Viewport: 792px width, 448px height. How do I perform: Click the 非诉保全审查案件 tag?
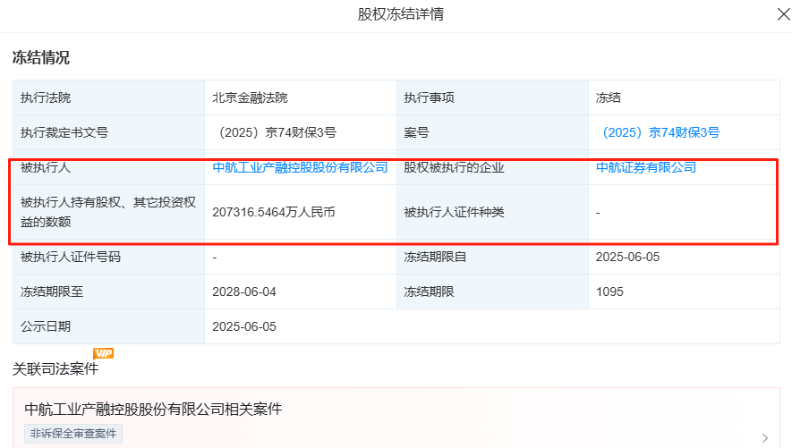pyautogui.click(x=73, y=434)
